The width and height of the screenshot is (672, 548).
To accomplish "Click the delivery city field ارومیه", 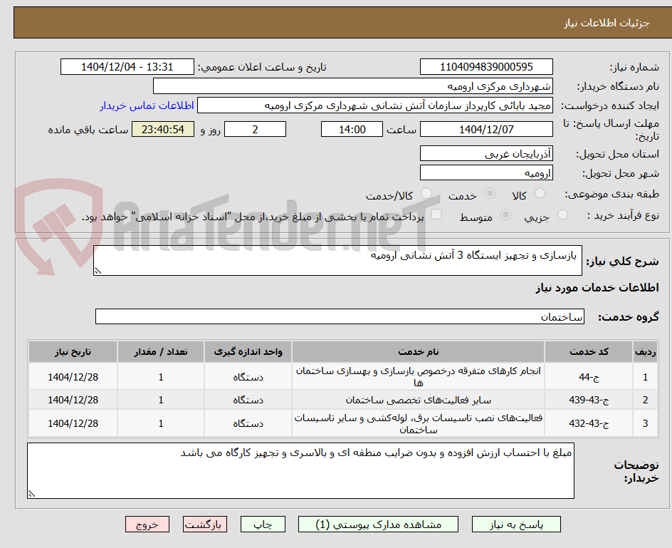I will 486,172.
